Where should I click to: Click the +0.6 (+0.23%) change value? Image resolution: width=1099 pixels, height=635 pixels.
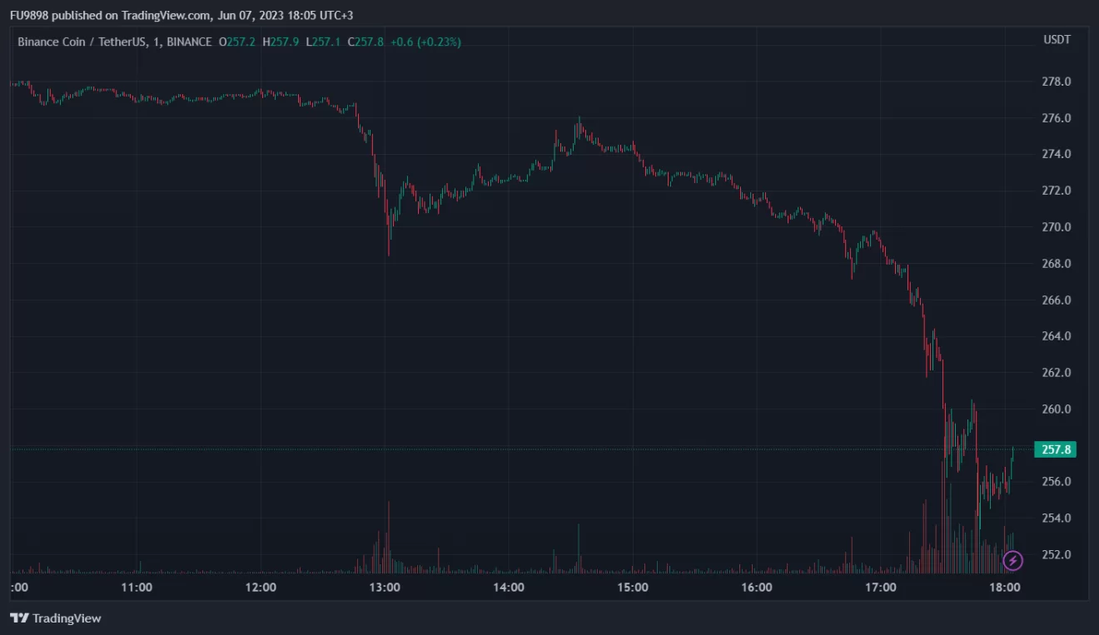[425, 42]
